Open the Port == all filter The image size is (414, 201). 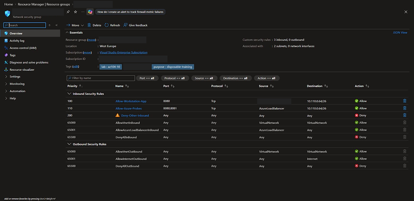147,78
